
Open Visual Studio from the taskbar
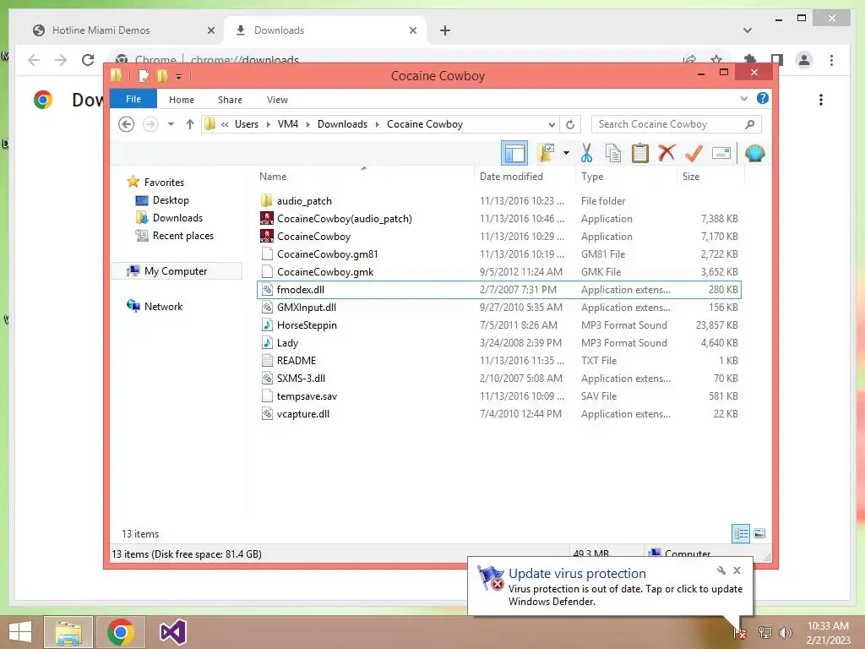(x=172, y=632)
